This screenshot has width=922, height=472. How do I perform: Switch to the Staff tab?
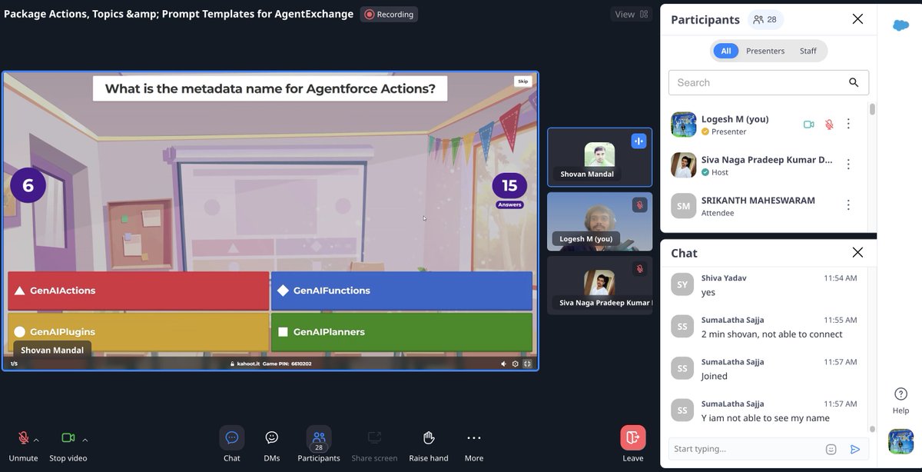(808, 51)
